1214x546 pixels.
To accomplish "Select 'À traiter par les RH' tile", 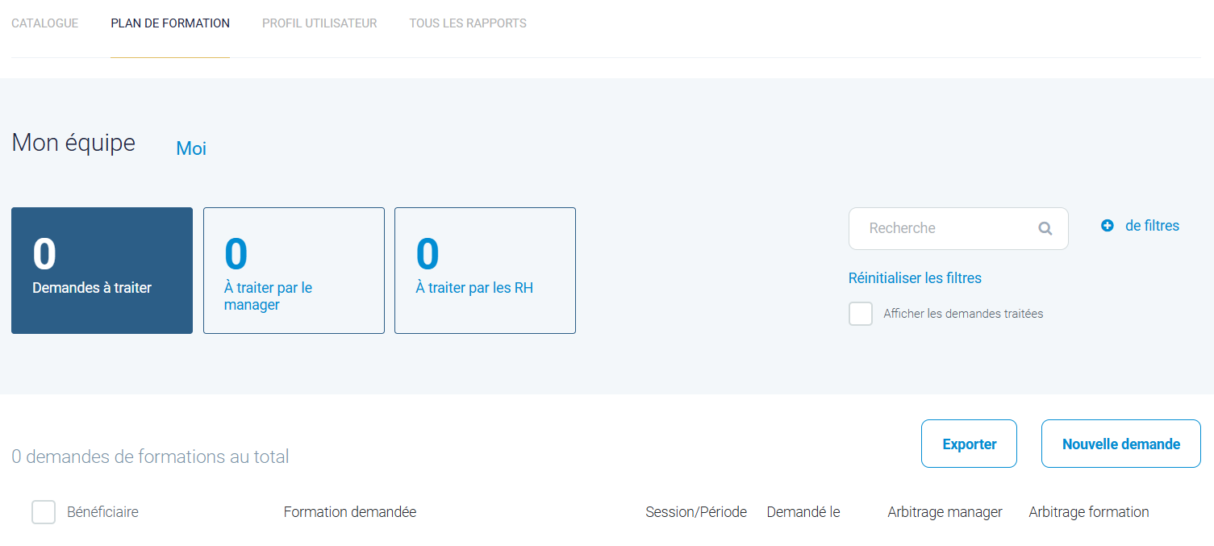I will (485, 270).
